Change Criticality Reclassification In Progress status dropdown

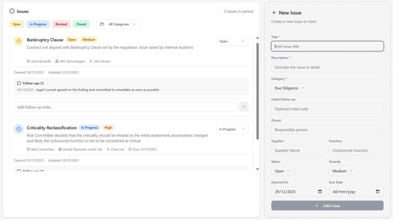tap(232, 129)
